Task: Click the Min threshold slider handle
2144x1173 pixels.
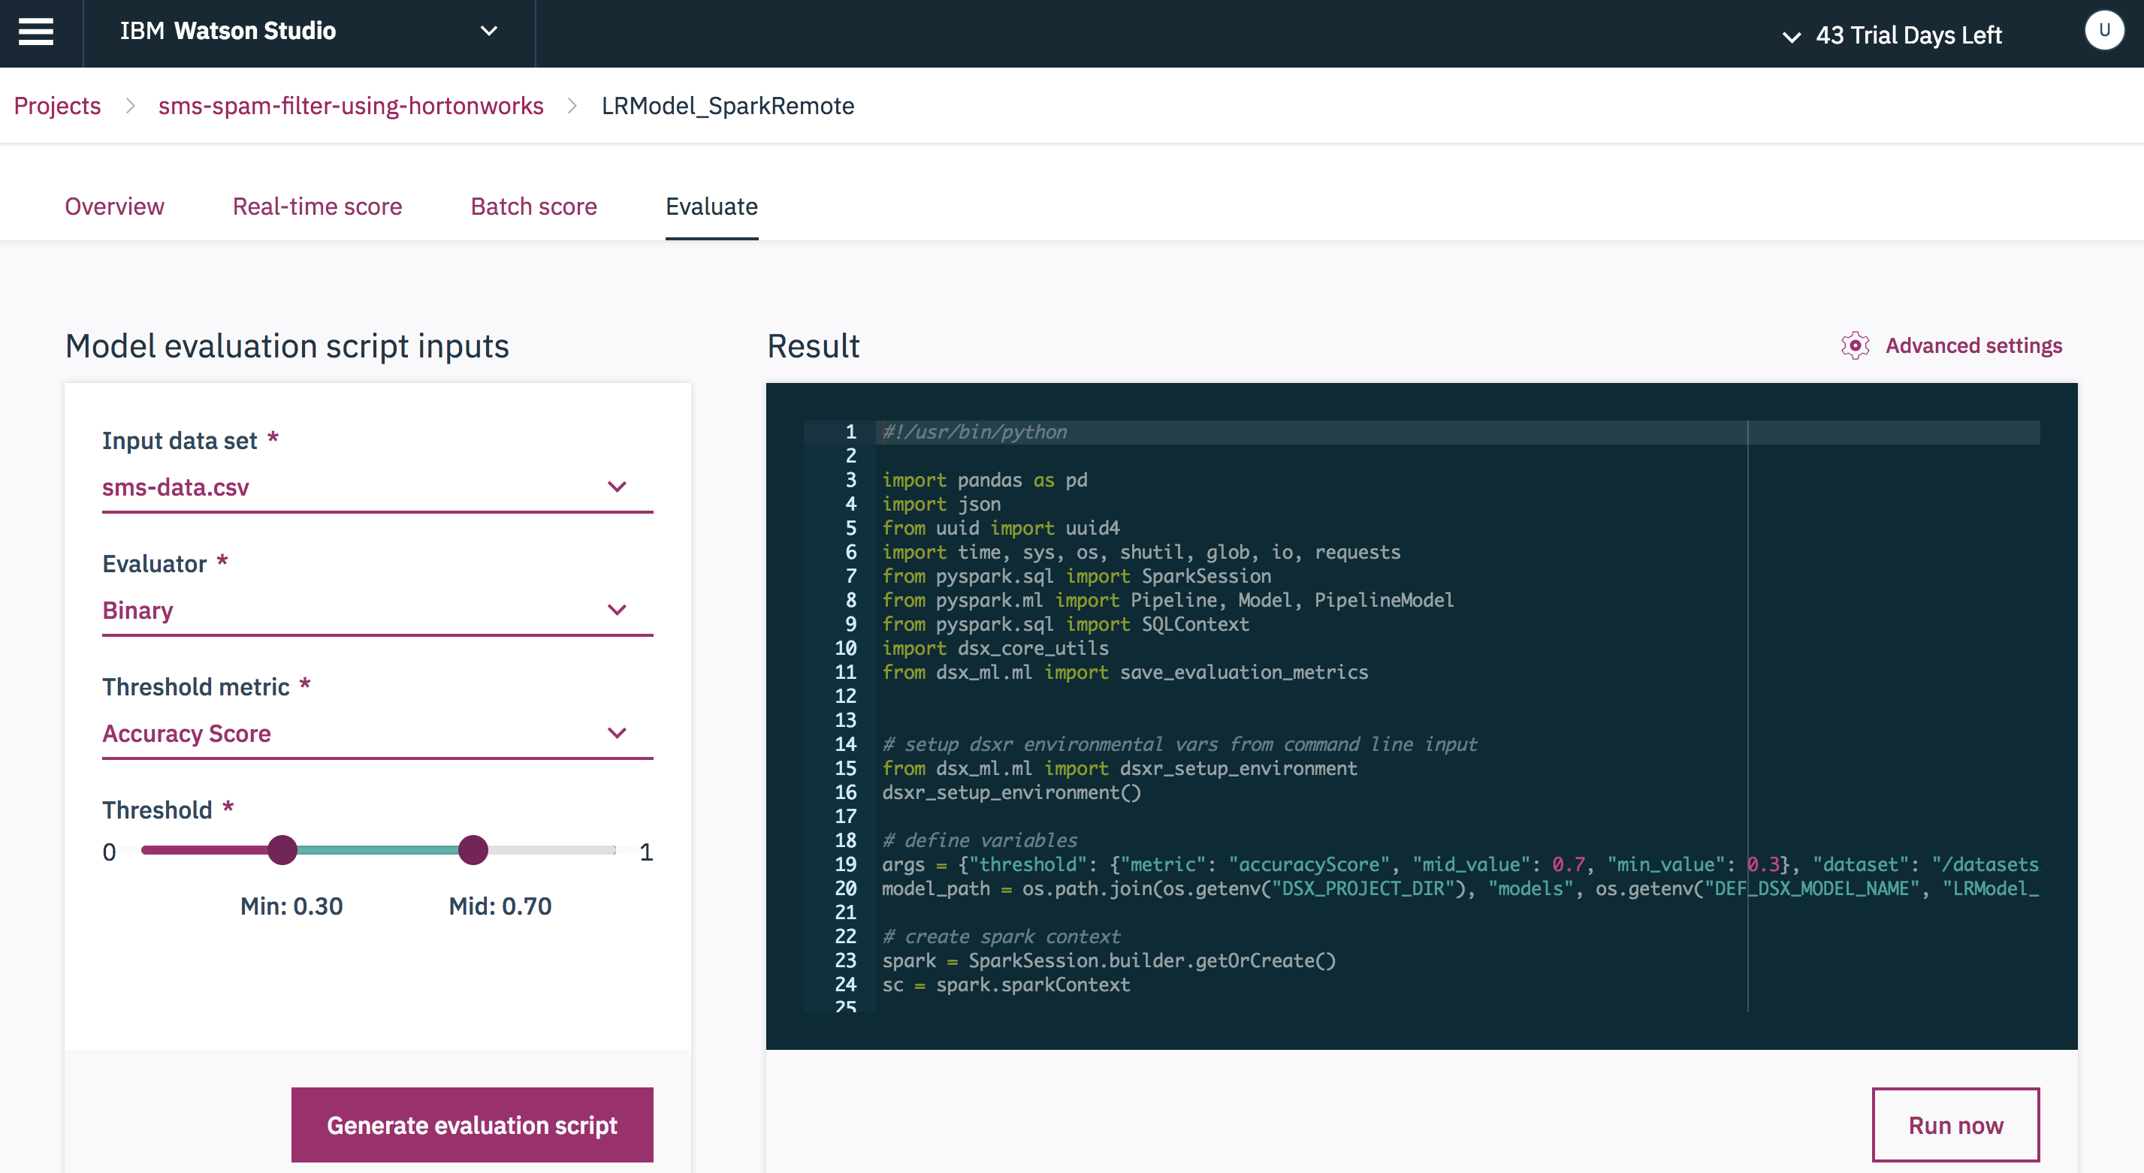Action: pyautogui.click(x=283, y=850)
